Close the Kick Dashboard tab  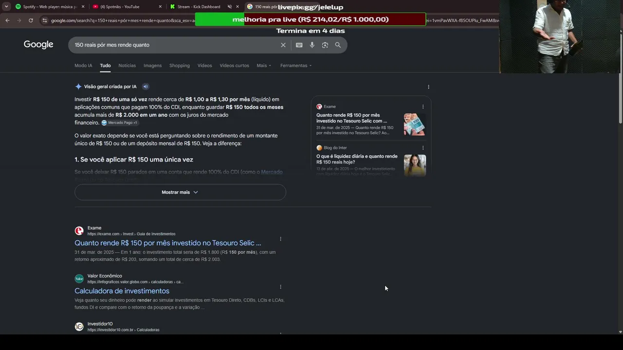tap(238, 7)
